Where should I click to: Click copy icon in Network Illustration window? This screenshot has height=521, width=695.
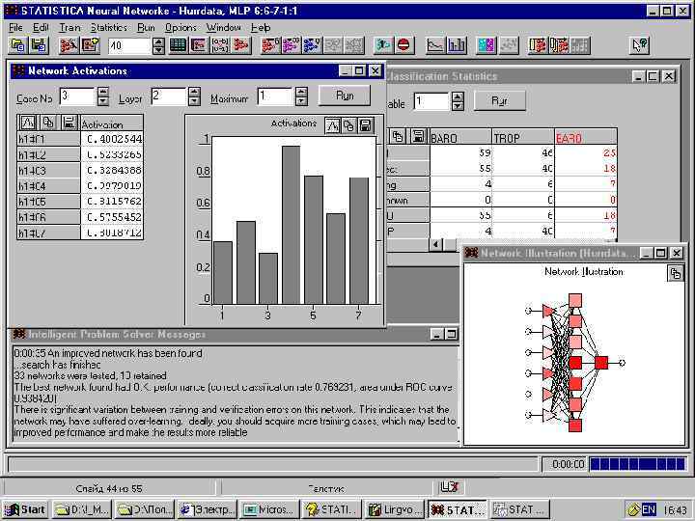(x=675, y=273)
